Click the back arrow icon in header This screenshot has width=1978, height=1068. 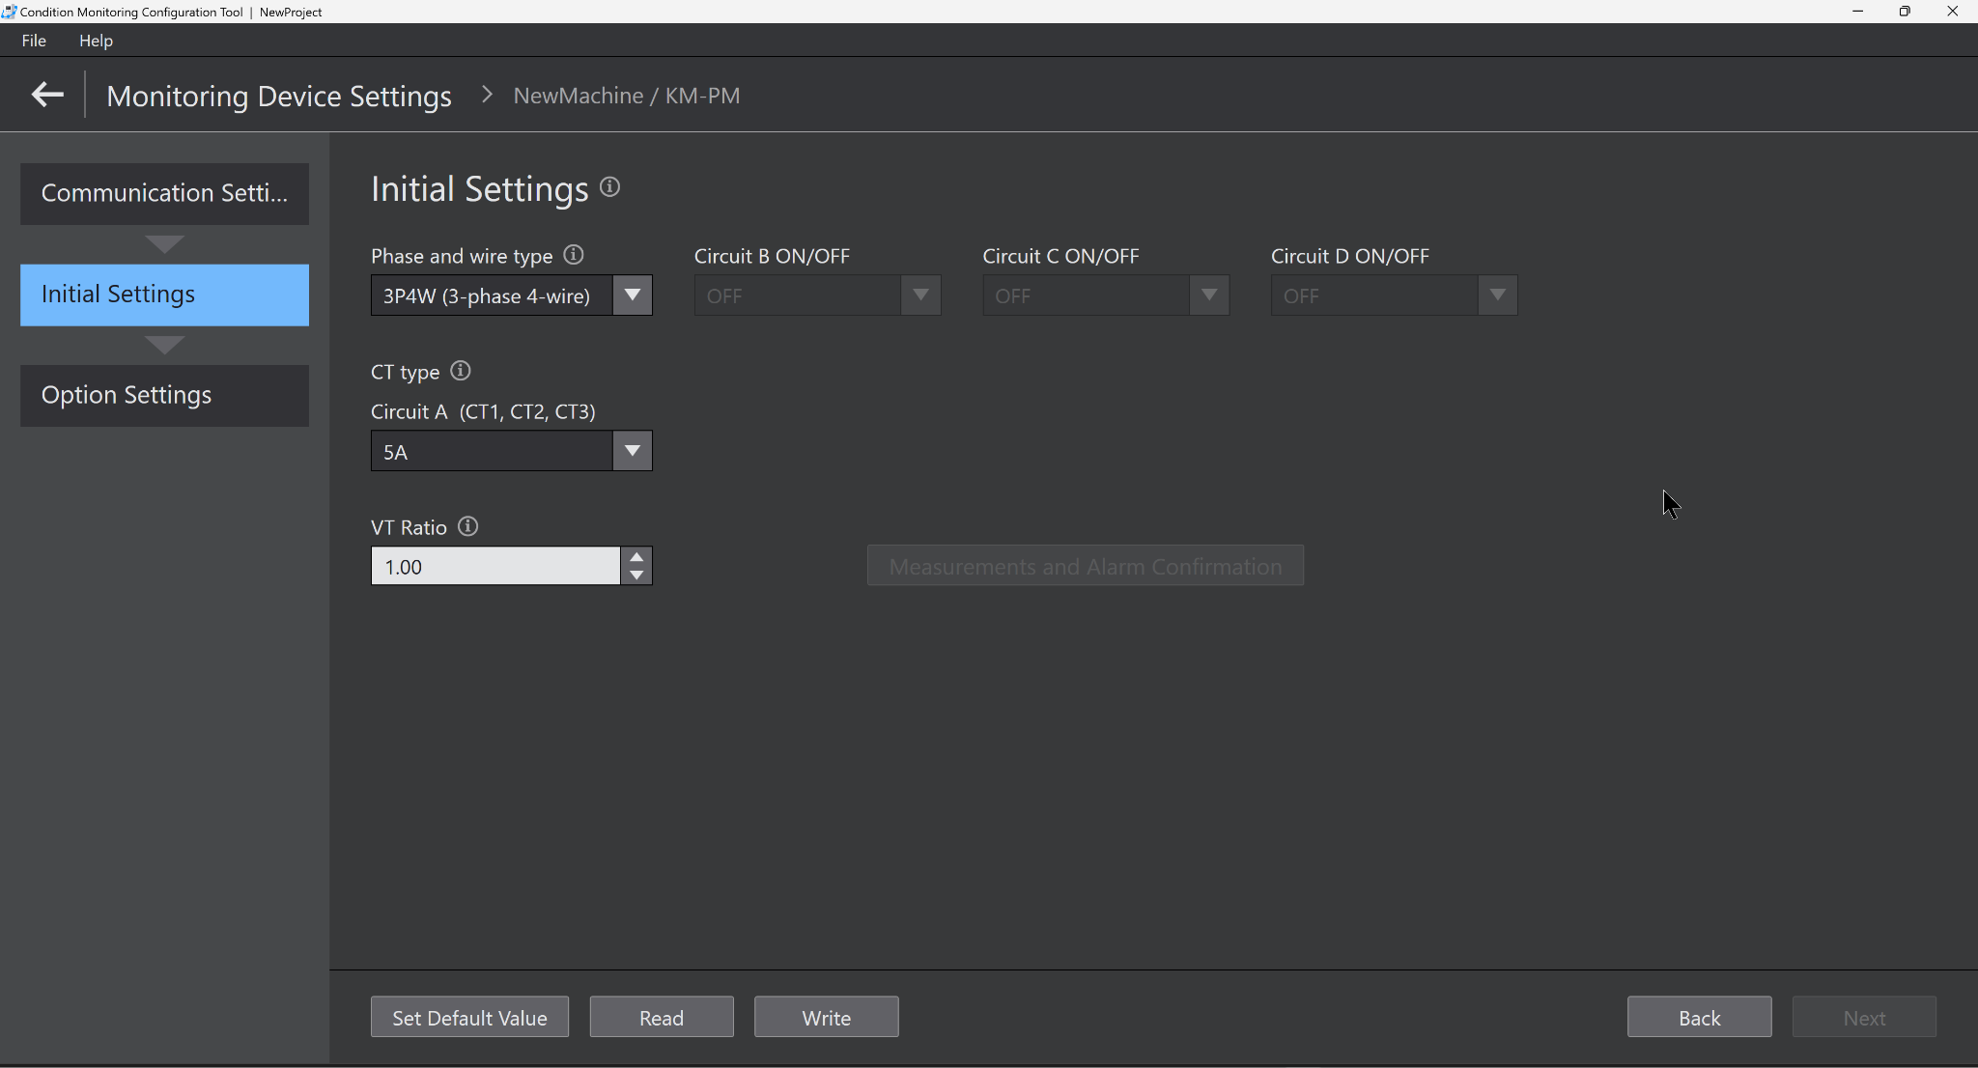tap(47, 95)
